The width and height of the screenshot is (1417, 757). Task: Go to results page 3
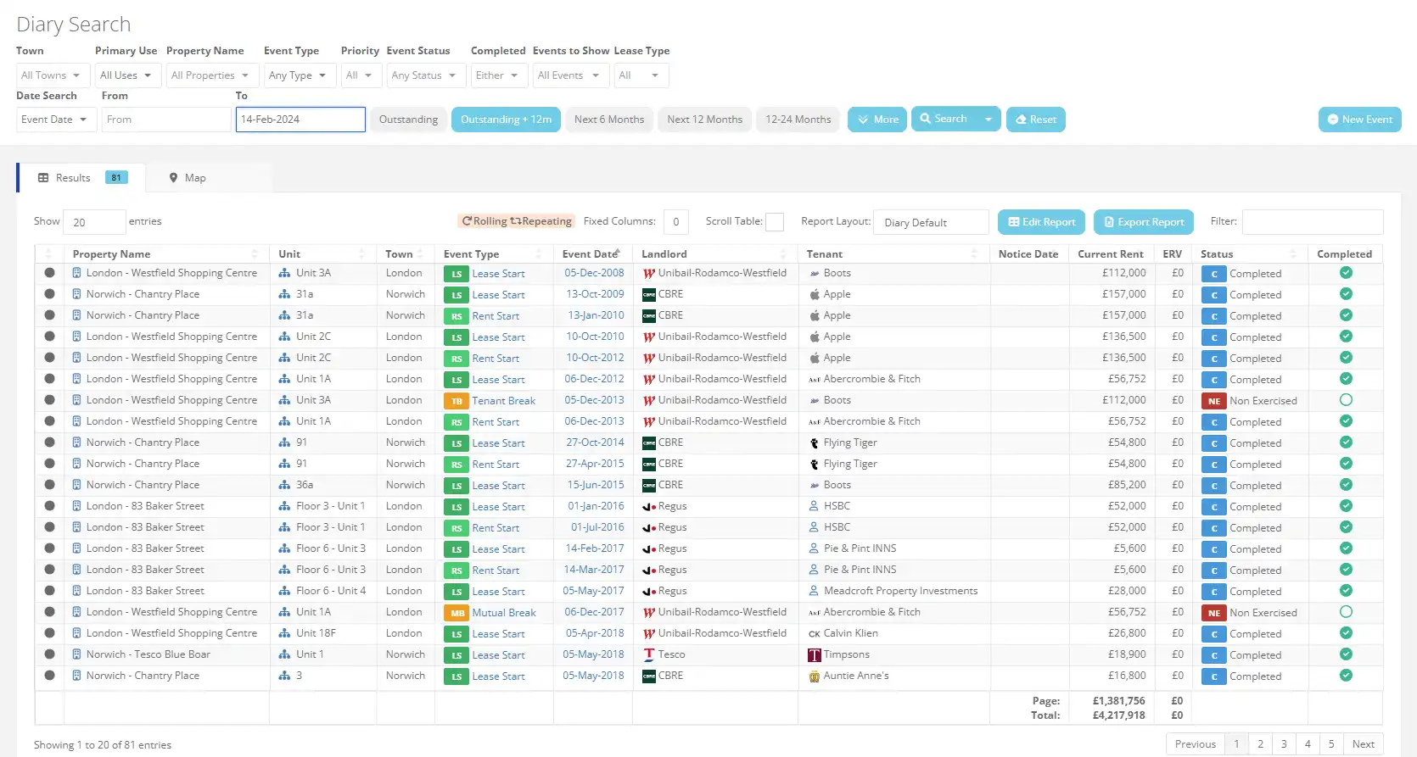point(1284,744)
